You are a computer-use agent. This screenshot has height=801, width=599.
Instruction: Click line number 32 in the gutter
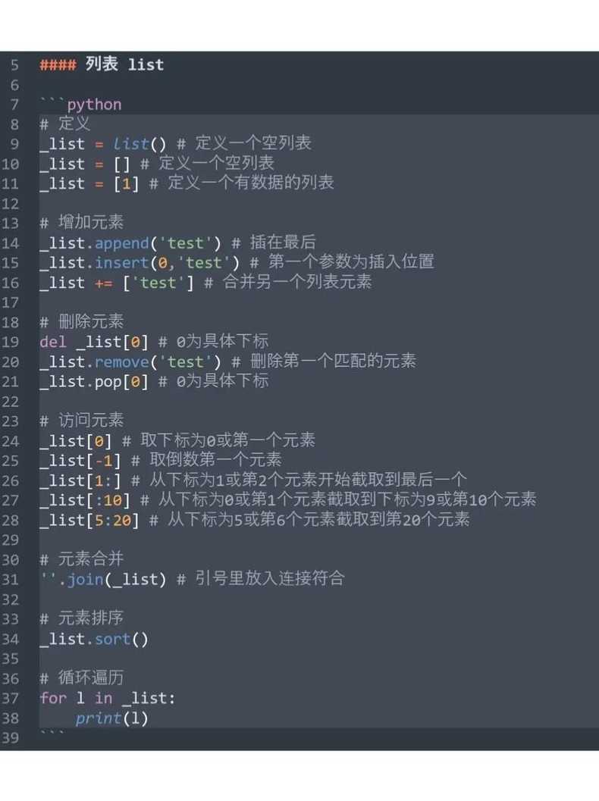tap(10, 599)
